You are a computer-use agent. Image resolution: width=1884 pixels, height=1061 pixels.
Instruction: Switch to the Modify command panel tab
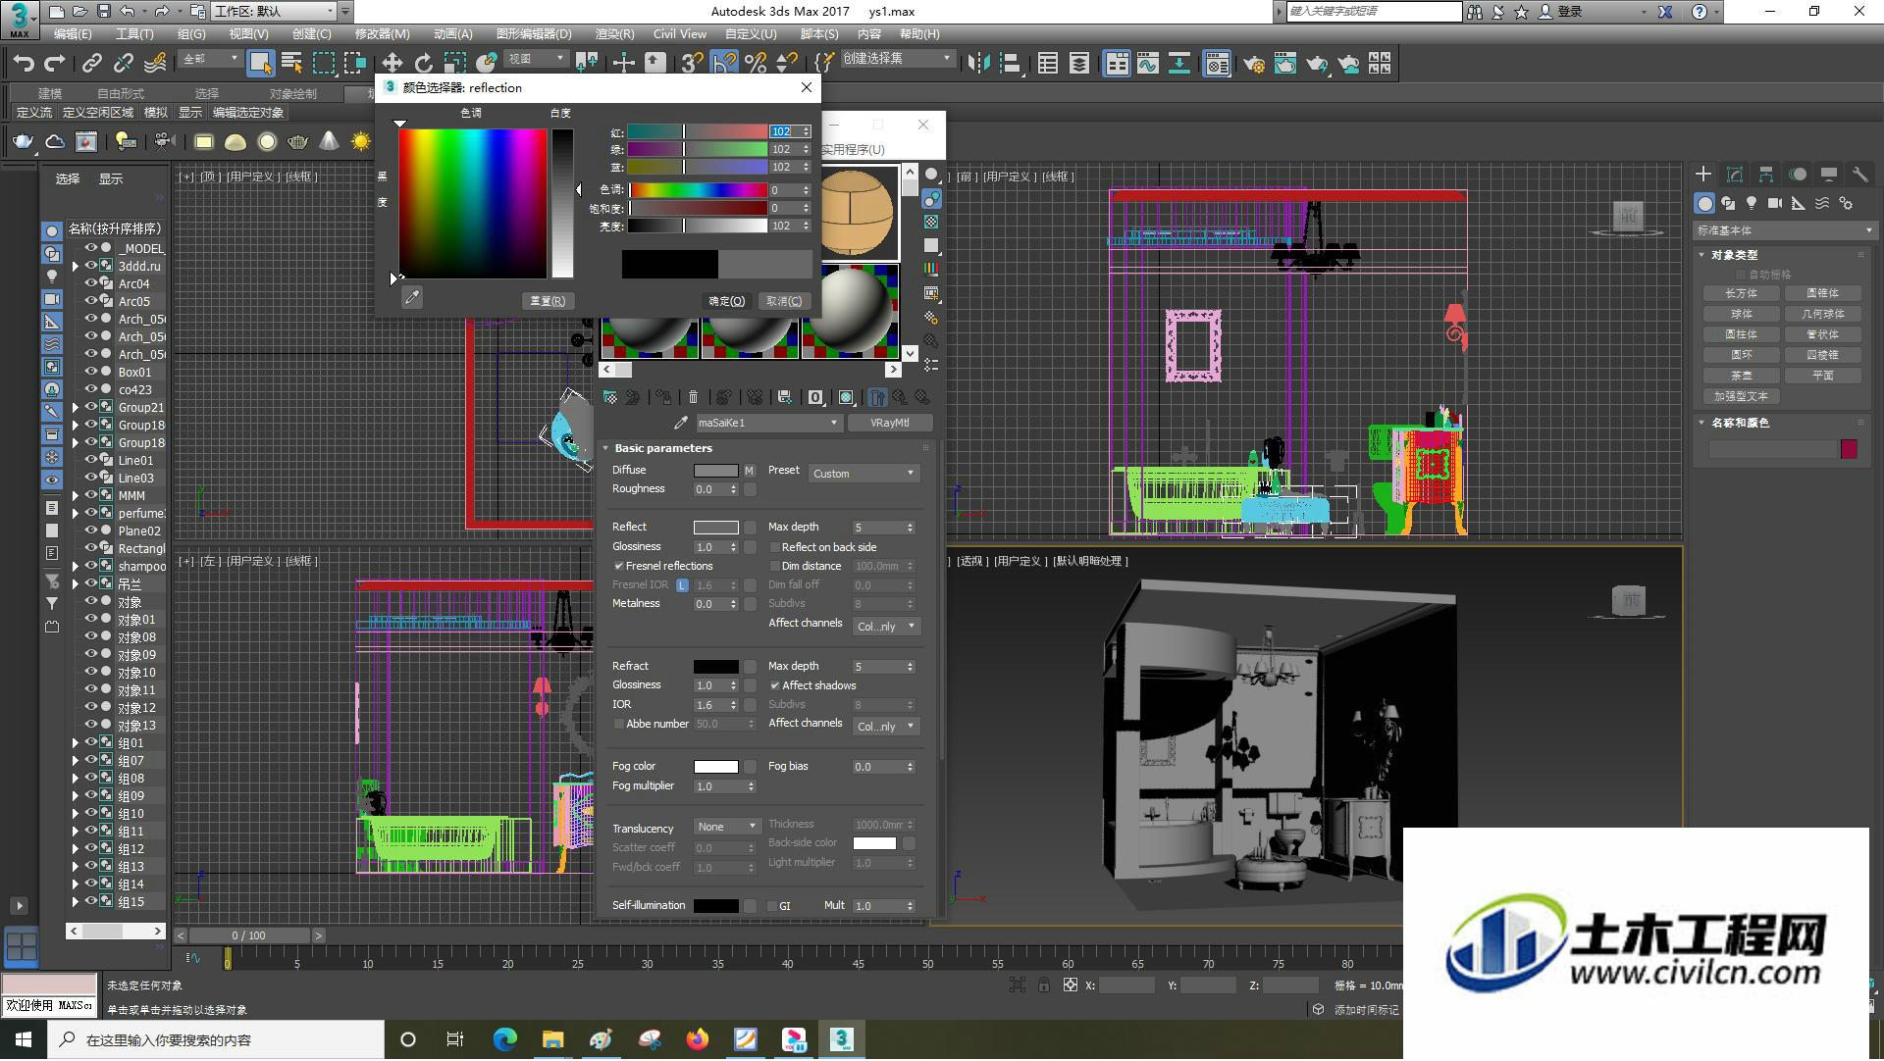[x=1735, y=175]
